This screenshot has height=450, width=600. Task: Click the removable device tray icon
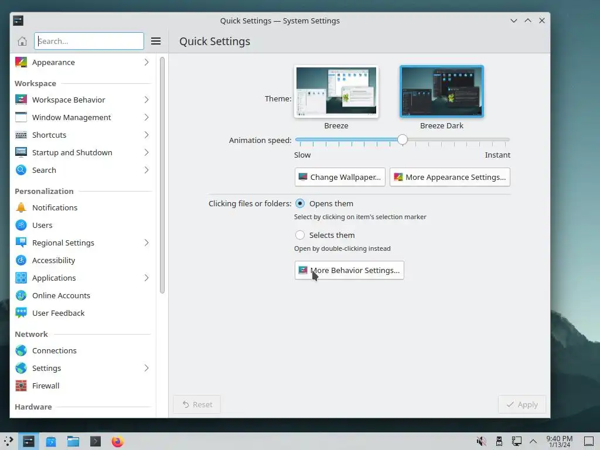click(499, 442)
